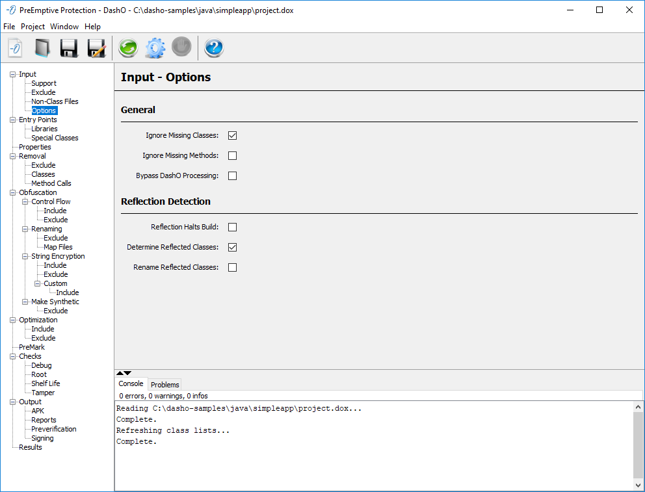
Task: Click the blue gear Build Project icon
Action: tap(155, 47)
